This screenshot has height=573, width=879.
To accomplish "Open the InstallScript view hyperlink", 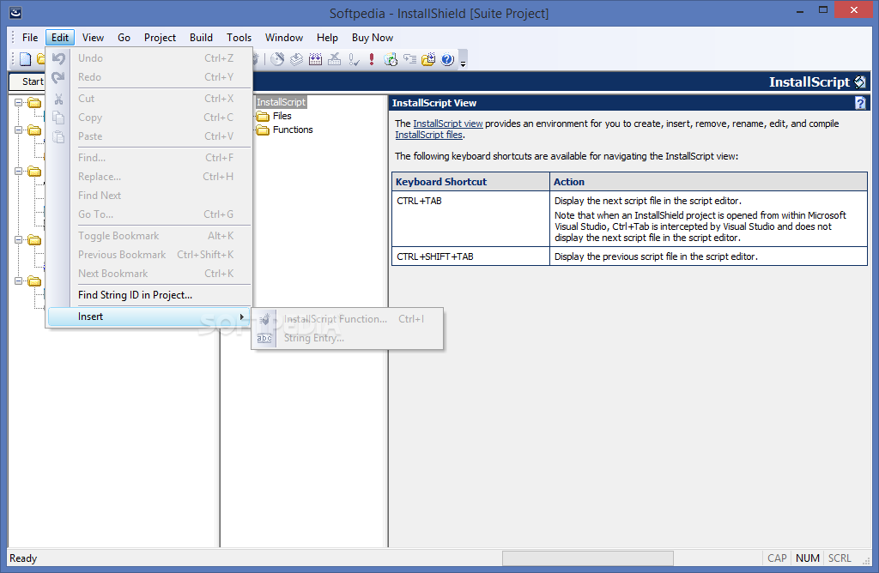I will click(448, 124).
